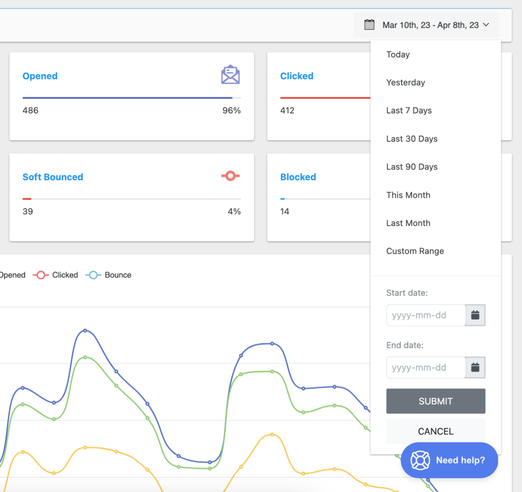Select Today from the date presets

coord(398,54)
